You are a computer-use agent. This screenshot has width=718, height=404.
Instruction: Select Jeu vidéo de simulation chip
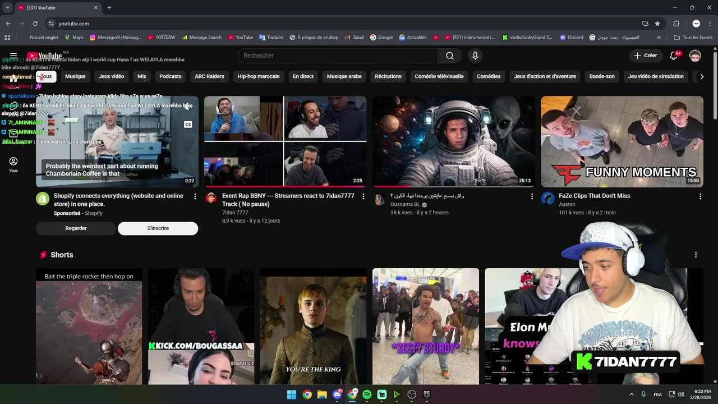click(656, 76)
